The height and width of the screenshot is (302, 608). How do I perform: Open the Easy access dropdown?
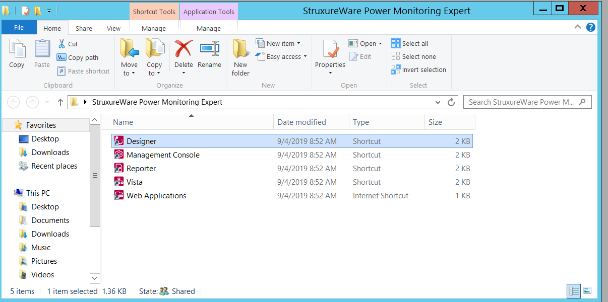tap(281, 57)
